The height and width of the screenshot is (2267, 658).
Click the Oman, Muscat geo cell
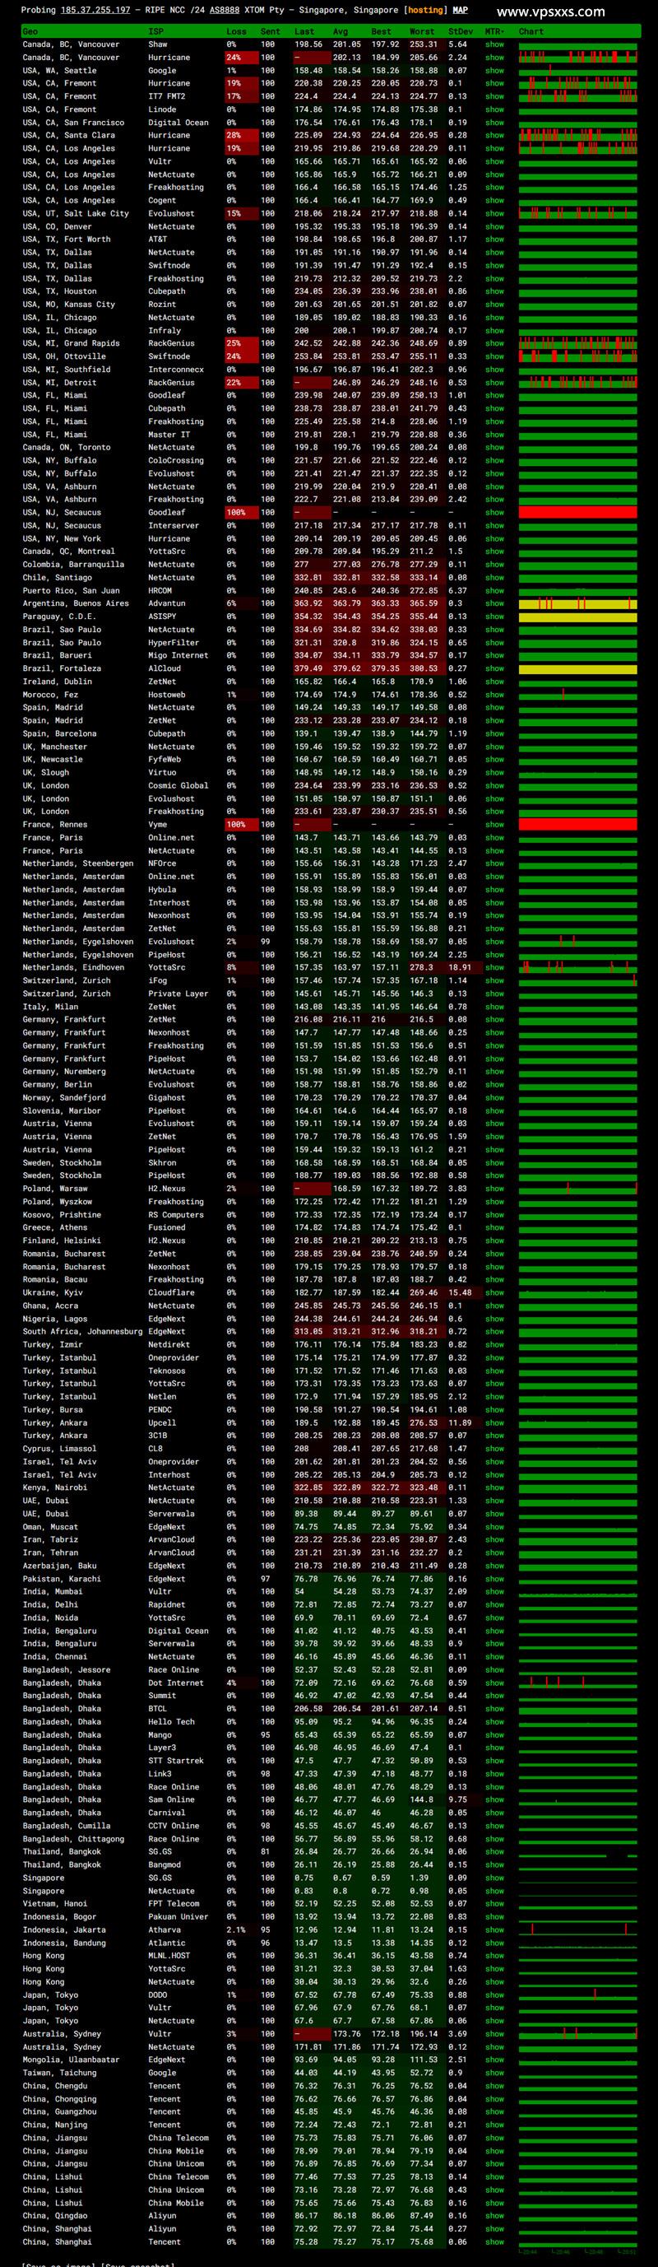pos(50,1527)
